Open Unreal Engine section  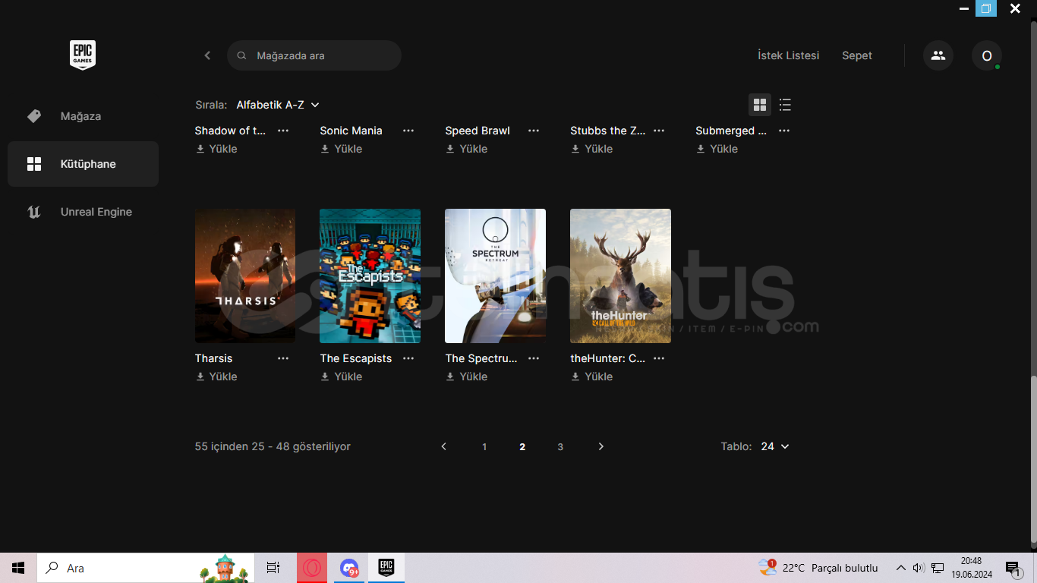point(83,212)
